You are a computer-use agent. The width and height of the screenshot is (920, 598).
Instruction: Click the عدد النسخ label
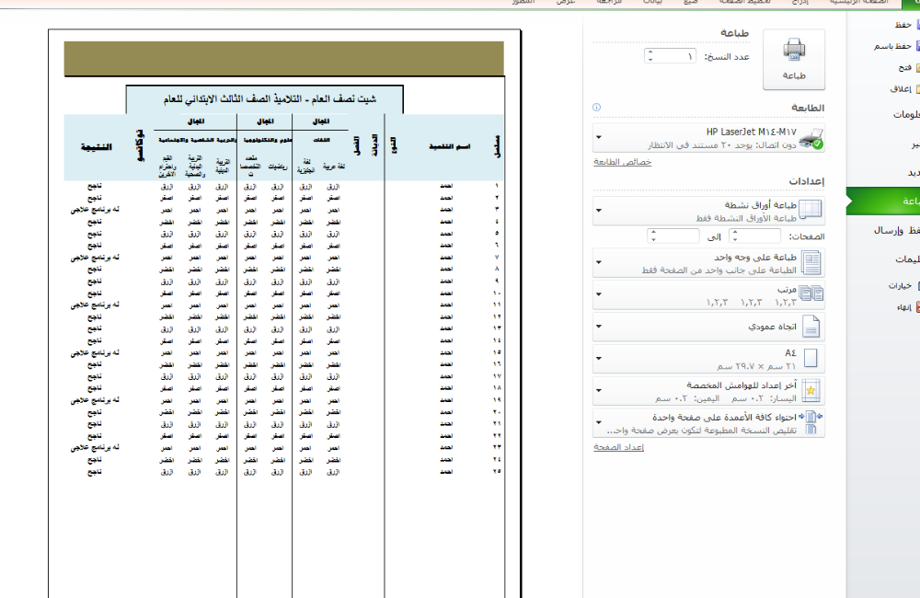point(727,57)
